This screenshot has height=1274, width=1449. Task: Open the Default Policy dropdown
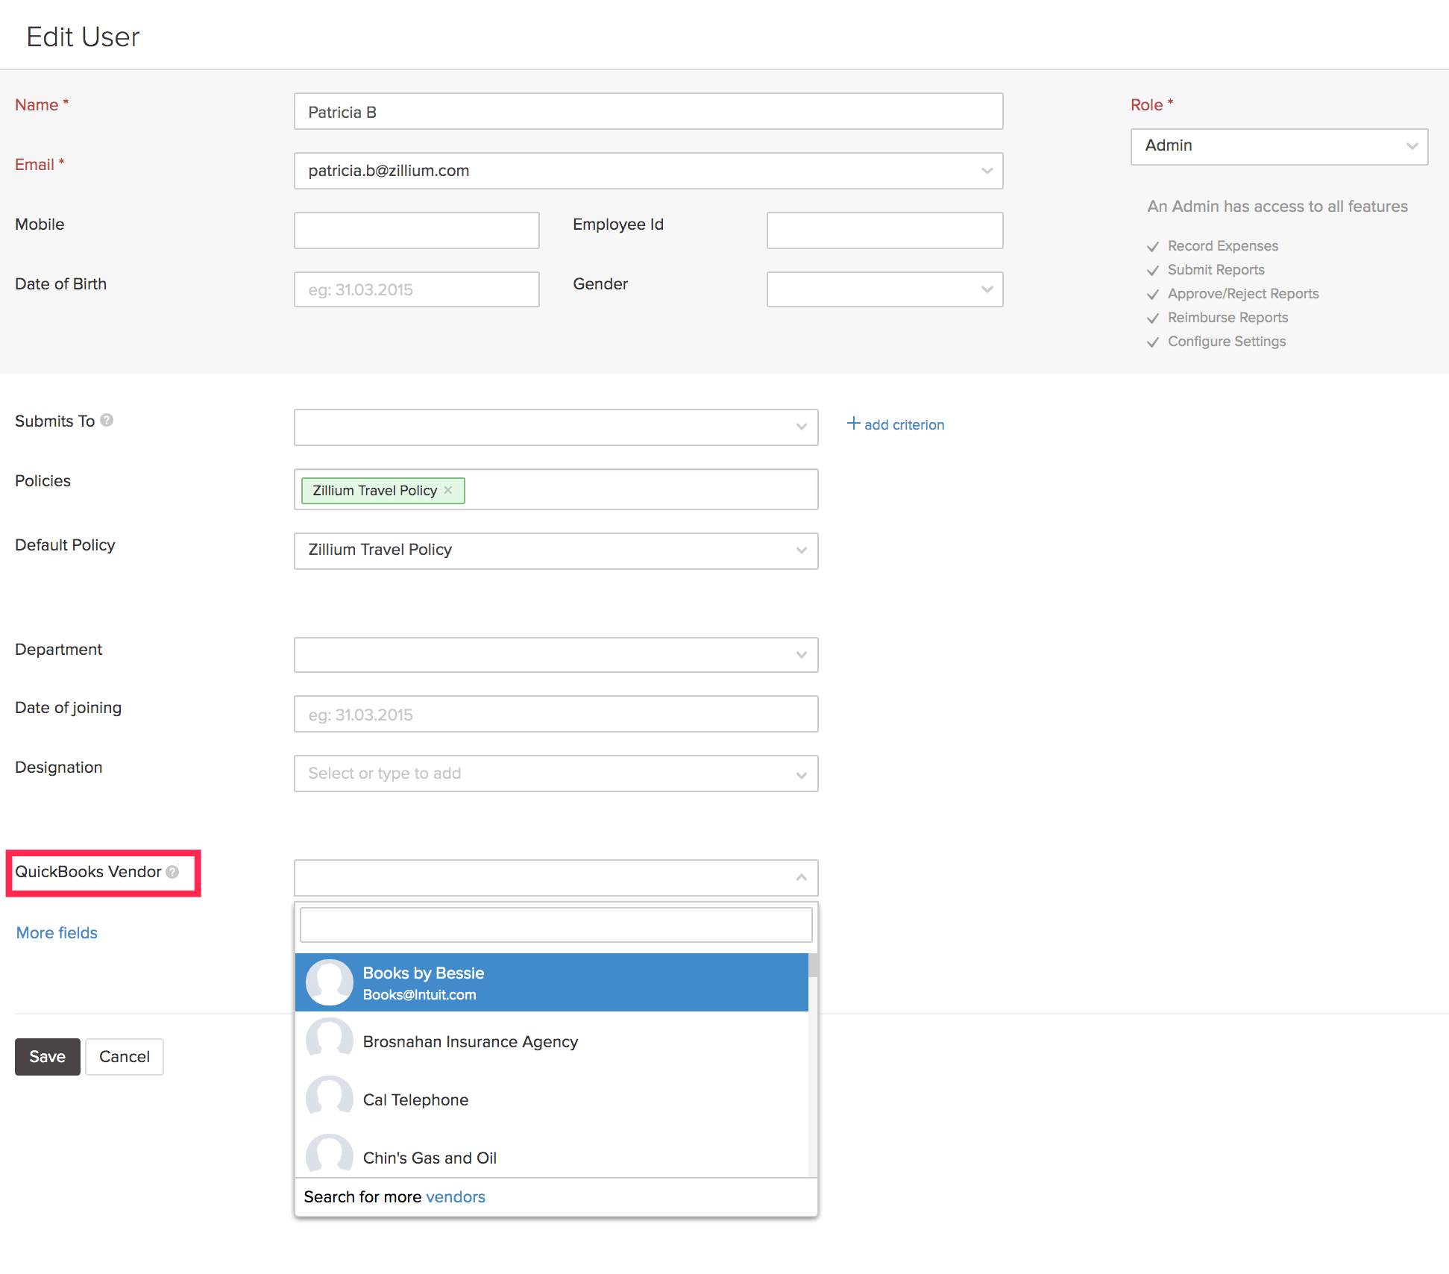[x=556, y=550]
